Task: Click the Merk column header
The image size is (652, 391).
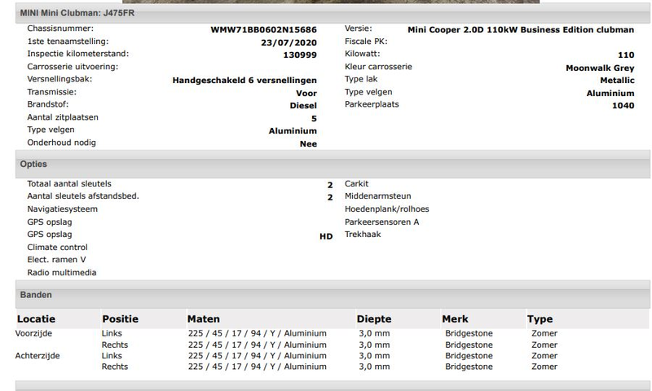Action: pyautogui.click(x=455, y=319)
